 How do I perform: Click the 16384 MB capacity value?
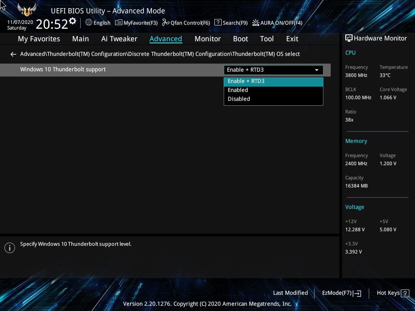click(356, 186)
